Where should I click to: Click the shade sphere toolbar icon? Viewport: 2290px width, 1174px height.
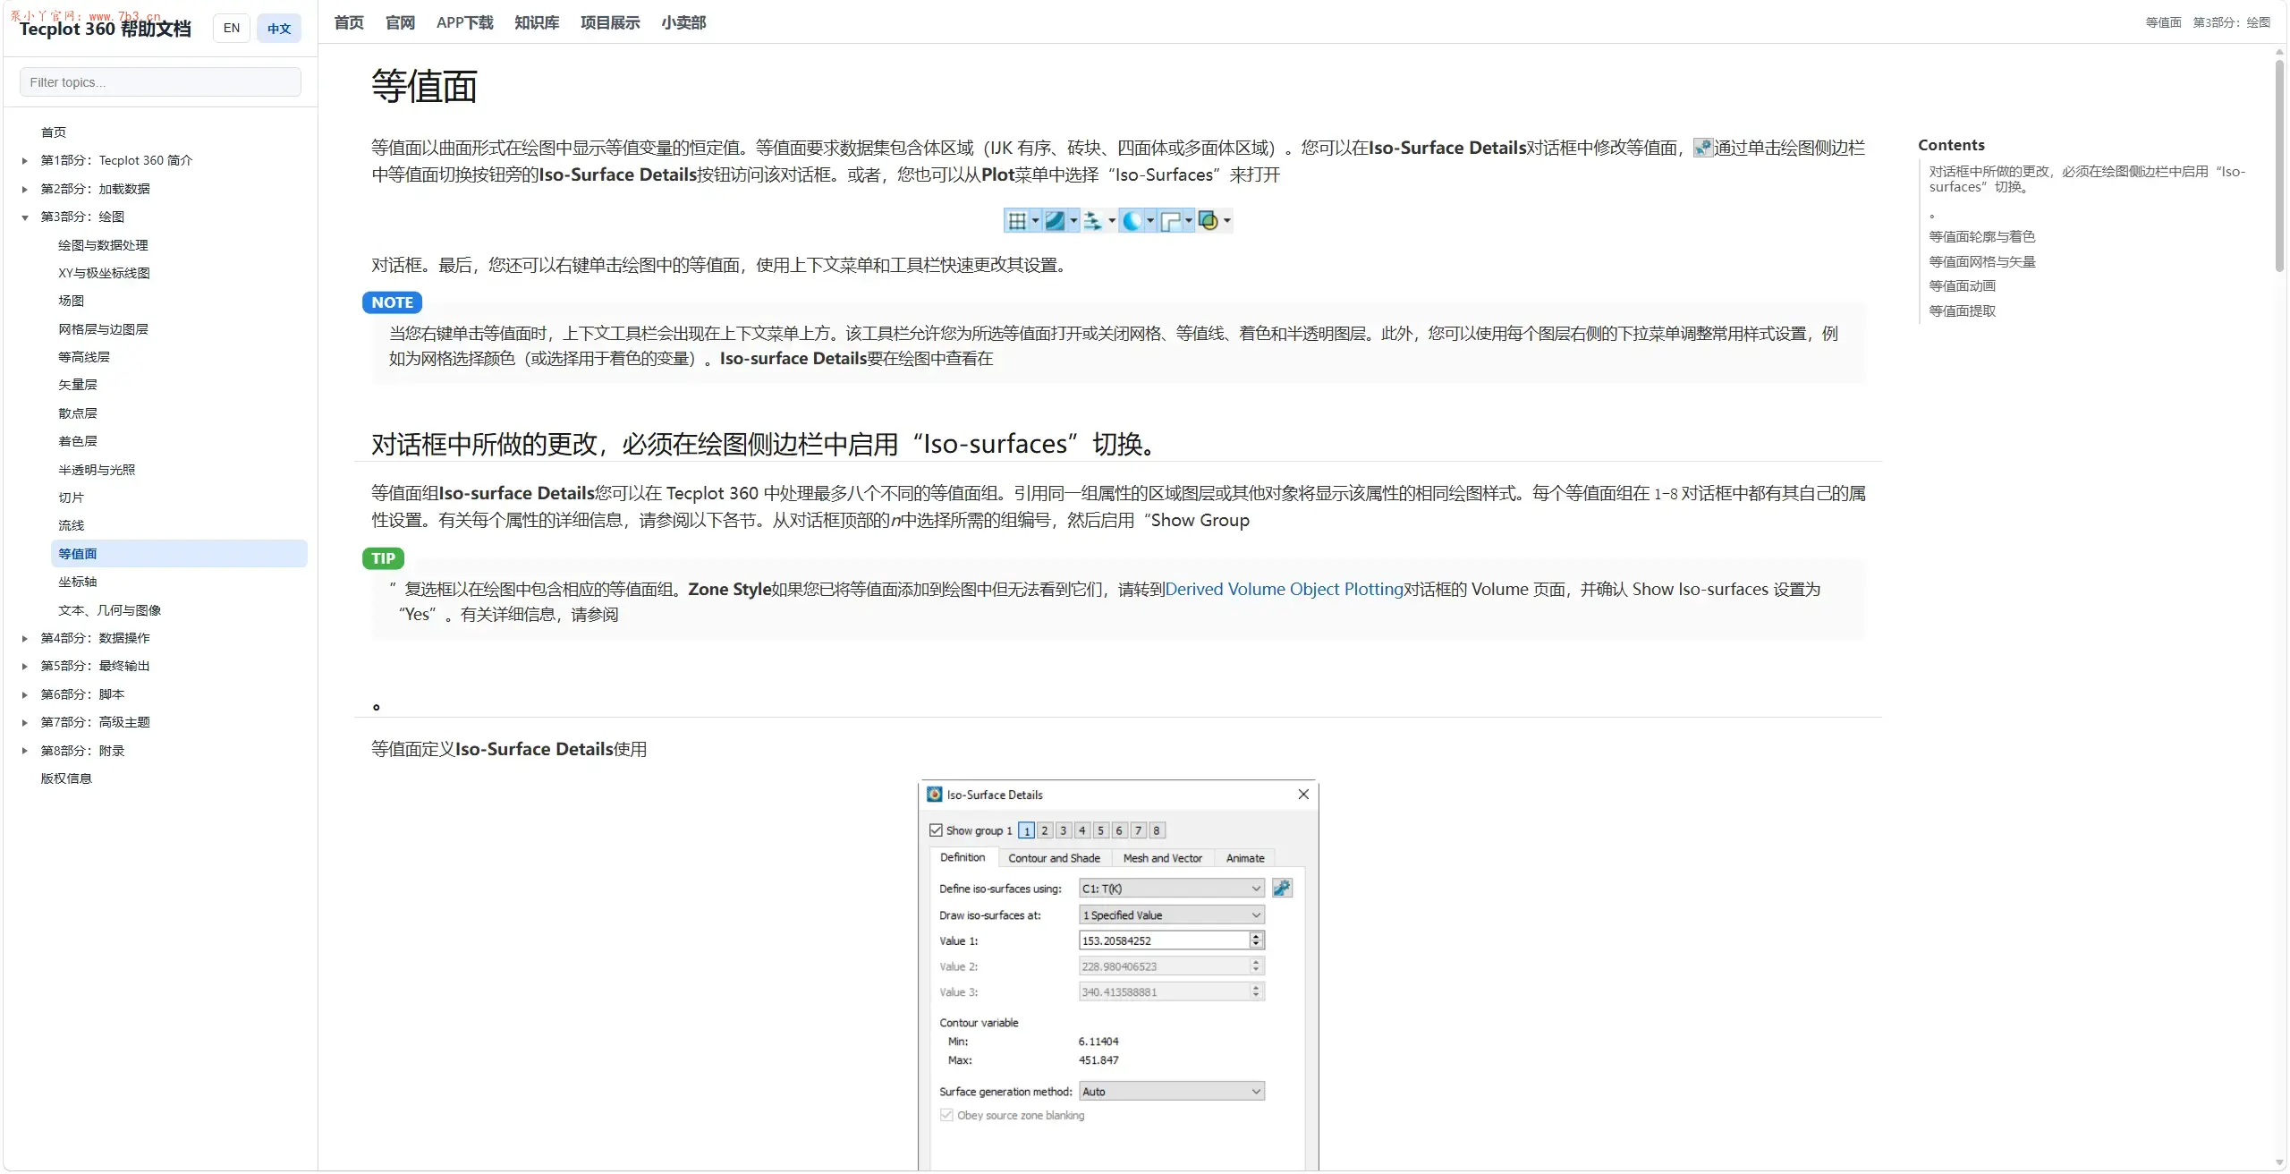coord(1132,221)
